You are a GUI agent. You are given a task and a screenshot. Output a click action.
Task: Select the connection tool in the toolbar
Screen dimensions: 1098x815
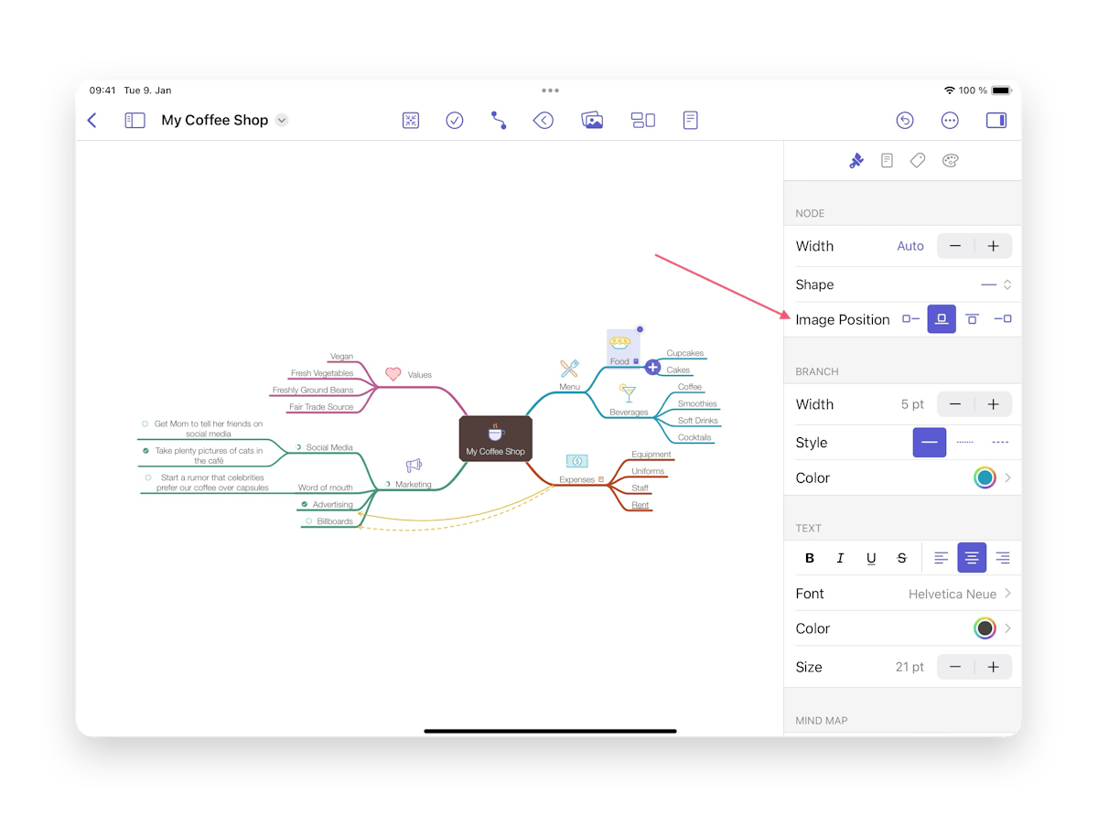[498, 120]
